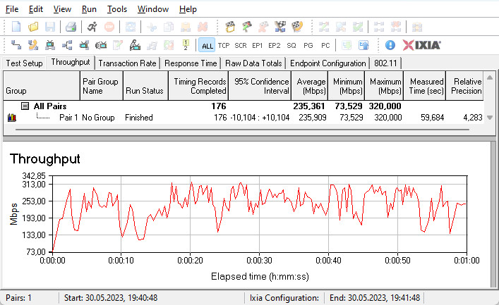499x305 pixels.
Task: Click the 95% Confidence Interval column header
Action: tap(260, 86)
